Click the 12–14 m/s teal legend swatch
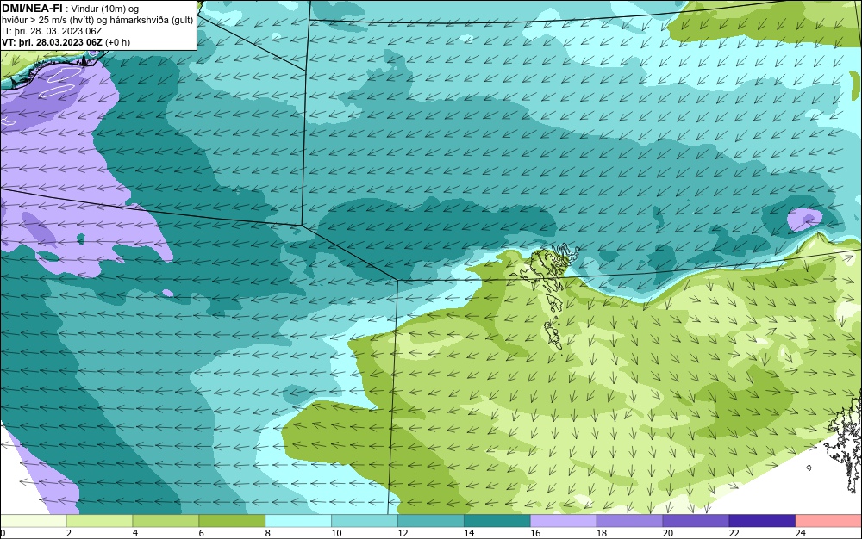862x539 pixels. click(x=431, y=521)
